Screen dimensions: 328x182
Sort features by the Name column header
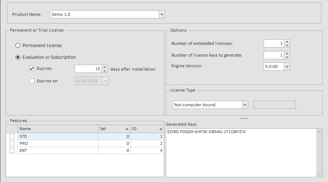(58, 129)
